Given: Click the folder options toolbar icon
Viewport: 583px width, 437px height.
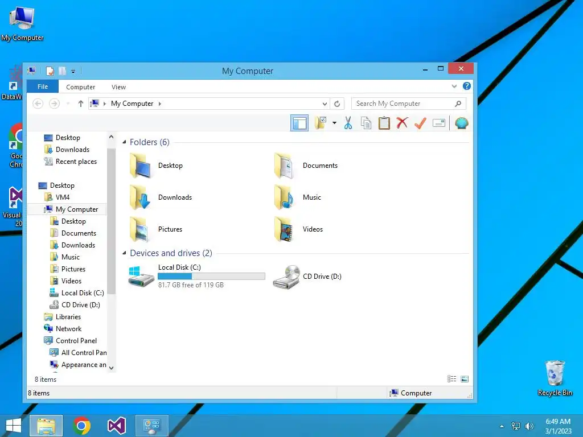Looking at the screenshot, I should pyautogui.click(x=320, y=123).
